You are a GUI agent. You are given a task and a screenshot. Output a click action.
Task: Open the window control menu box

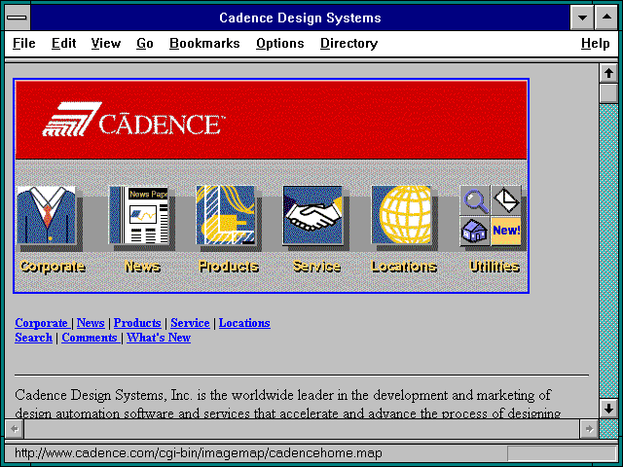pyautogui.click(x=17, y=18)
